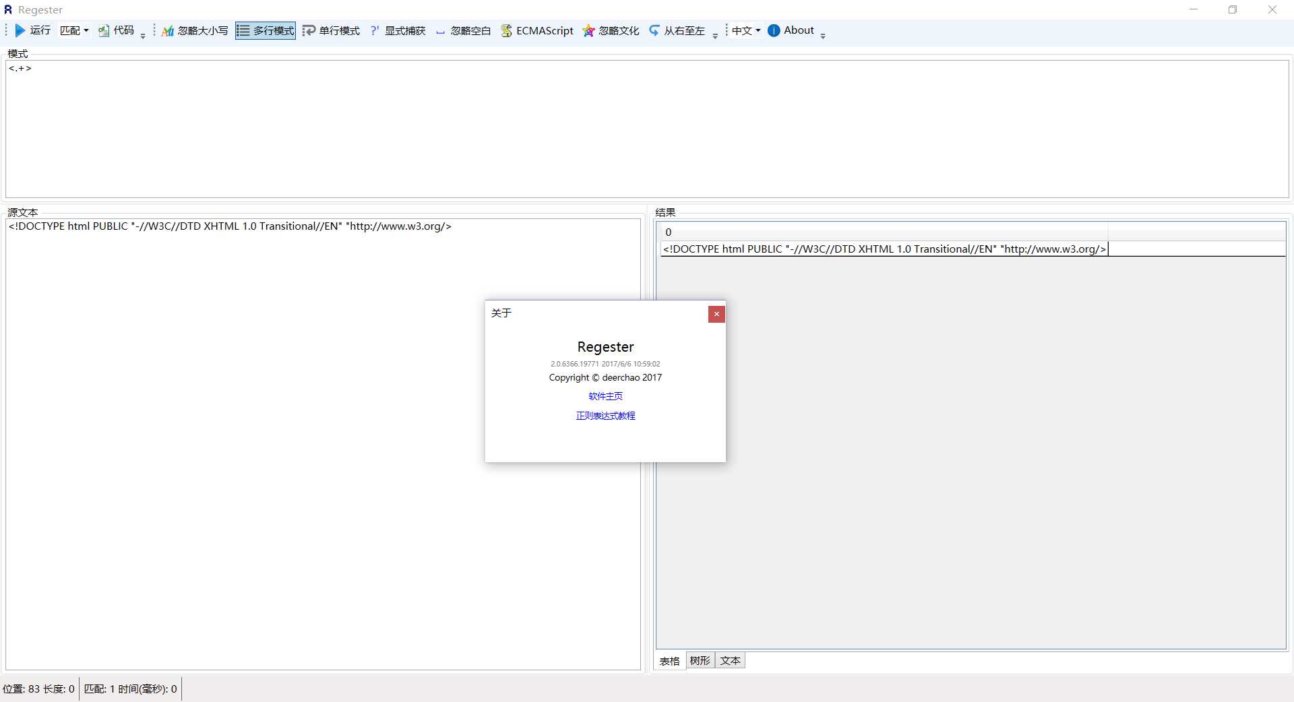Expand overflow arrow after 从右至左

tap(715, 36)
